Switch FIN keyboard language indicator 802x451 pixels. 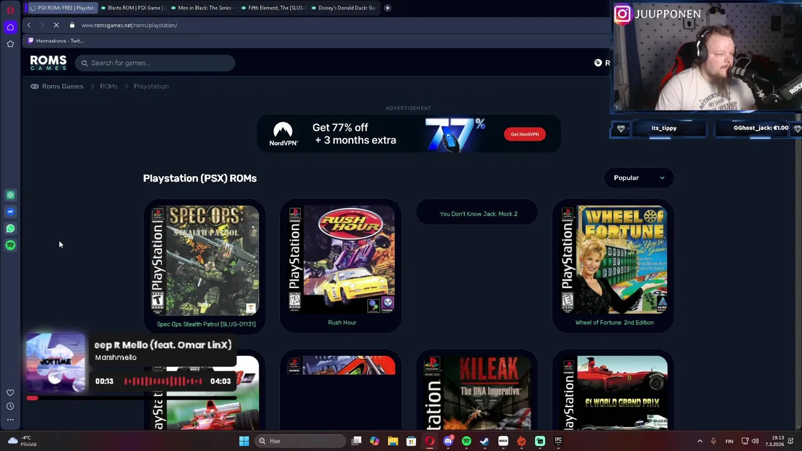pos(729,441)
